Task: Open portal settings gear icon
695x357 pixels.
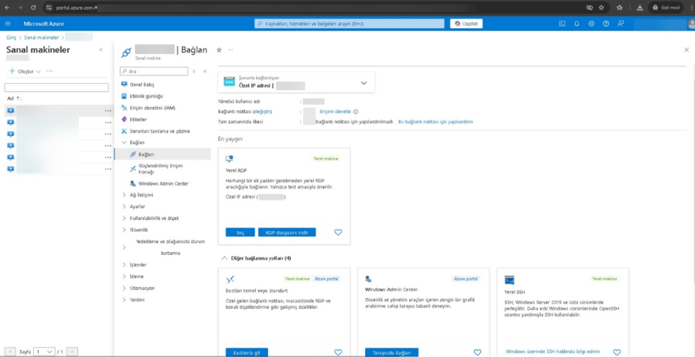Action: (x=591, y=23)
